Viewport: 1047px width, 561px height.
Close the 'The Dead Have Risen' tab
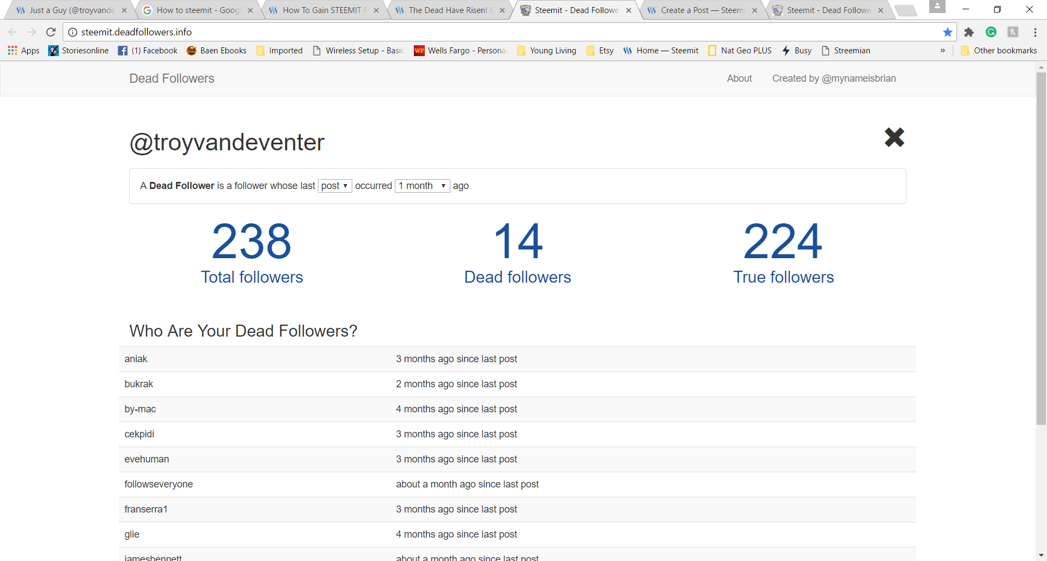coord(502,10)
